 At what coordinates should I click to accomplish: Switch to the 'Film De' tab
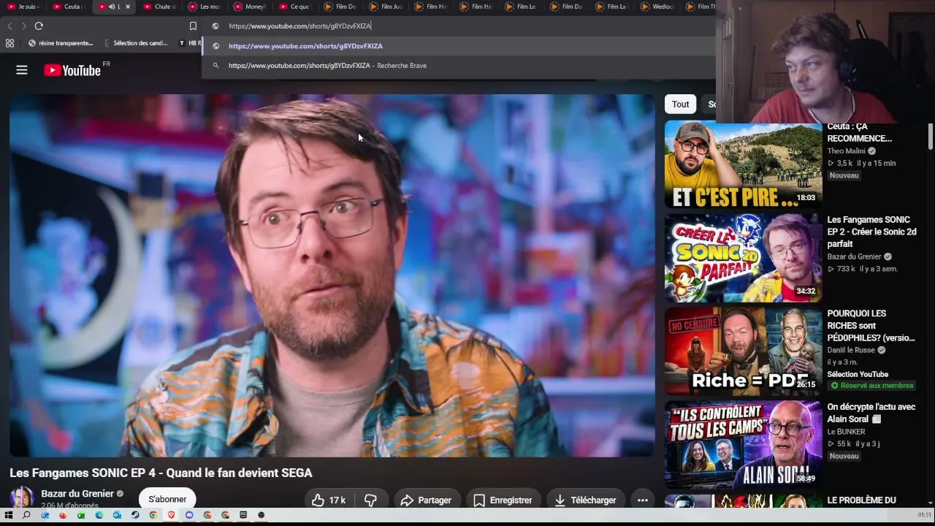click(x=341, y=7)
